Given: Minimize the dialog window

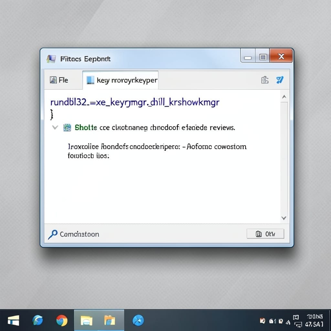Looking at the screenshot, I should coord(248,56).
